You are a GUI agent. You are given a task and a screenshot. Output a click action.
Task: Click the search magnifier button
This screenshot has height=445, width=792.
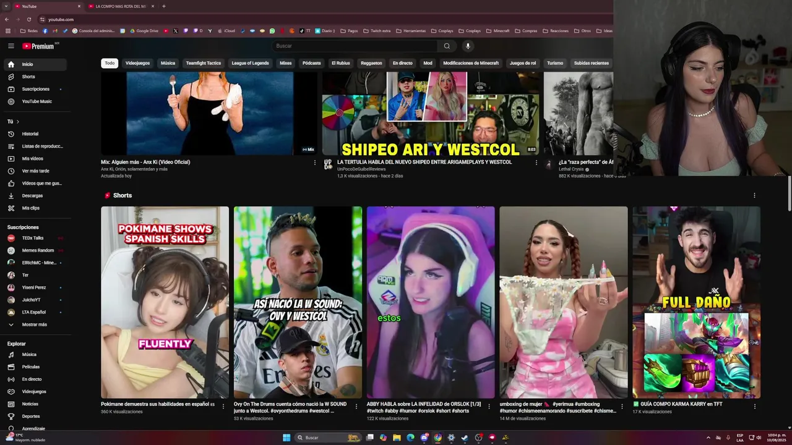[x=447, y=46]
